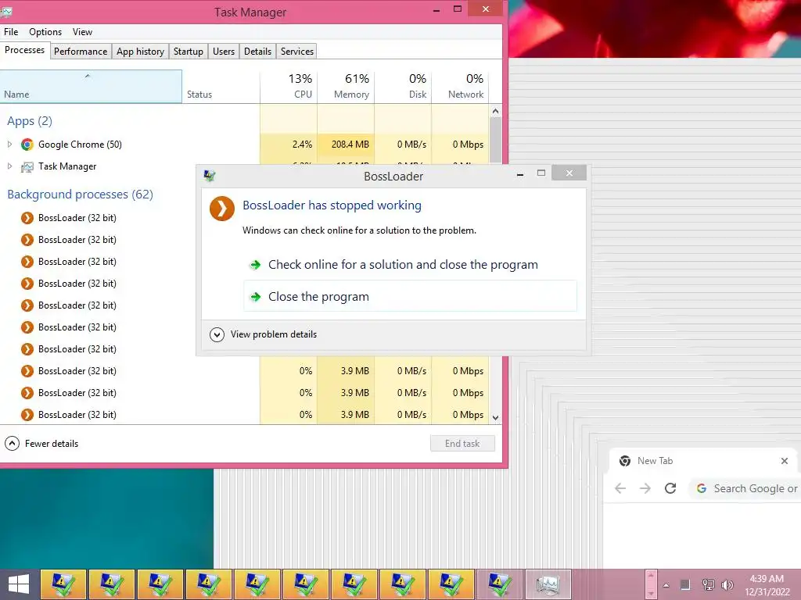This screenshot has height=600, width=801.
Task: Select the Background processes (62) heading
Action: (81, 195)
